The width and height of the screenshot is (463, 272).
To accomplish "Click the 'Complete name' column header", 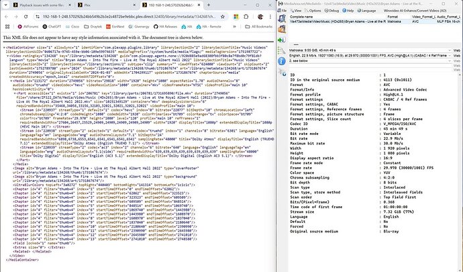I will pos(338,17).
